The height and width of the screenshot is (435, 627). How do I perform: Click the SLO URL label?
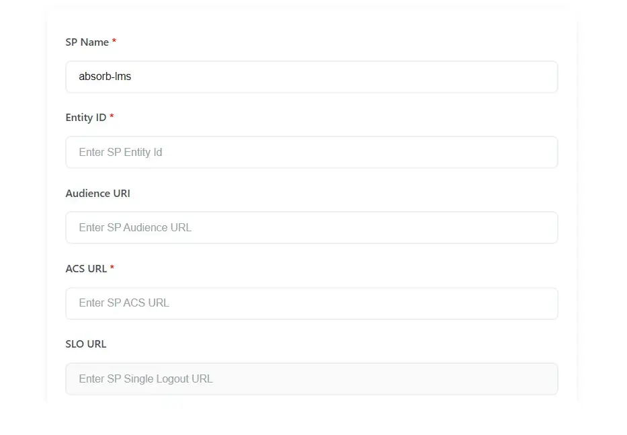(85, 344)
